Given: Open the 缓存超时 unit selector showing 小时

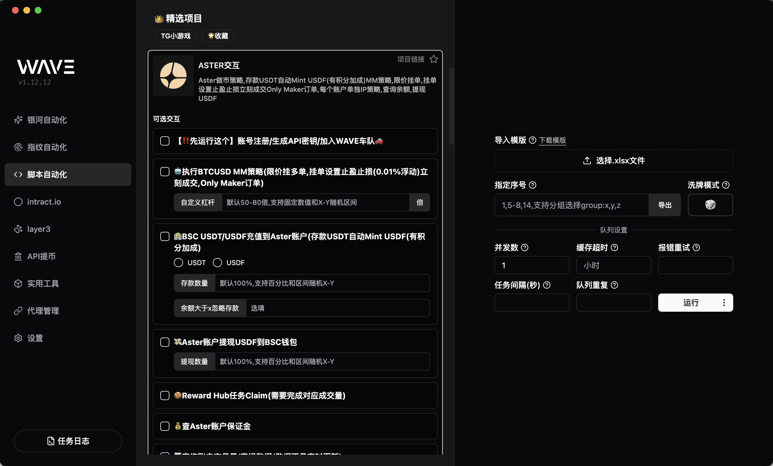Looking at the screenshot, I should (613, 265).
